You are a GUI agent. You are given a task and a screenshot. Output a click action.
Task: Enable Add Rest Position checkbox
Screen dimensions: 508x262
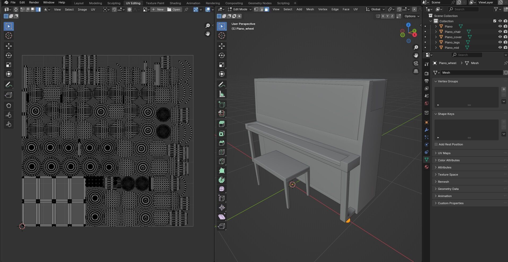click(436, 144)
